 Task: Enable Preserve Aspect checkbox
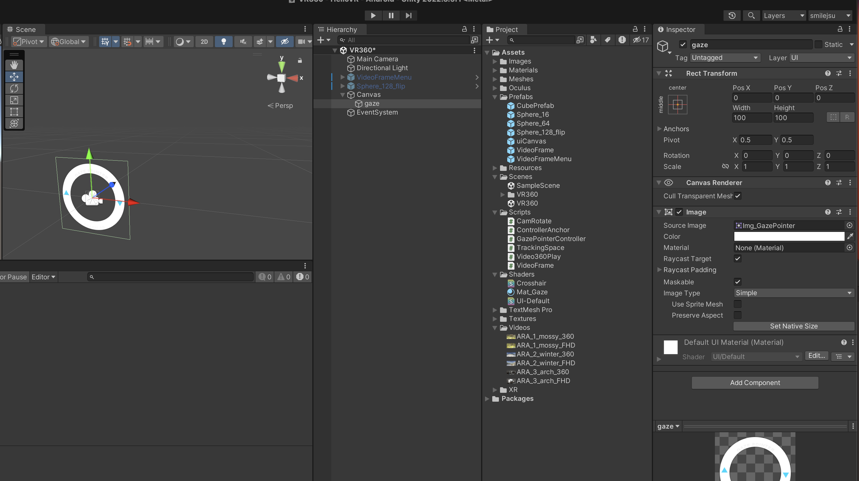737,315
